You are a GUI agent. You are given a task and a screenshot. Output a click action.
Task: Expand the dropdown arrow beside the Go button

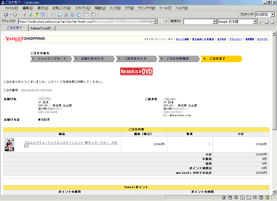point(166,21)
